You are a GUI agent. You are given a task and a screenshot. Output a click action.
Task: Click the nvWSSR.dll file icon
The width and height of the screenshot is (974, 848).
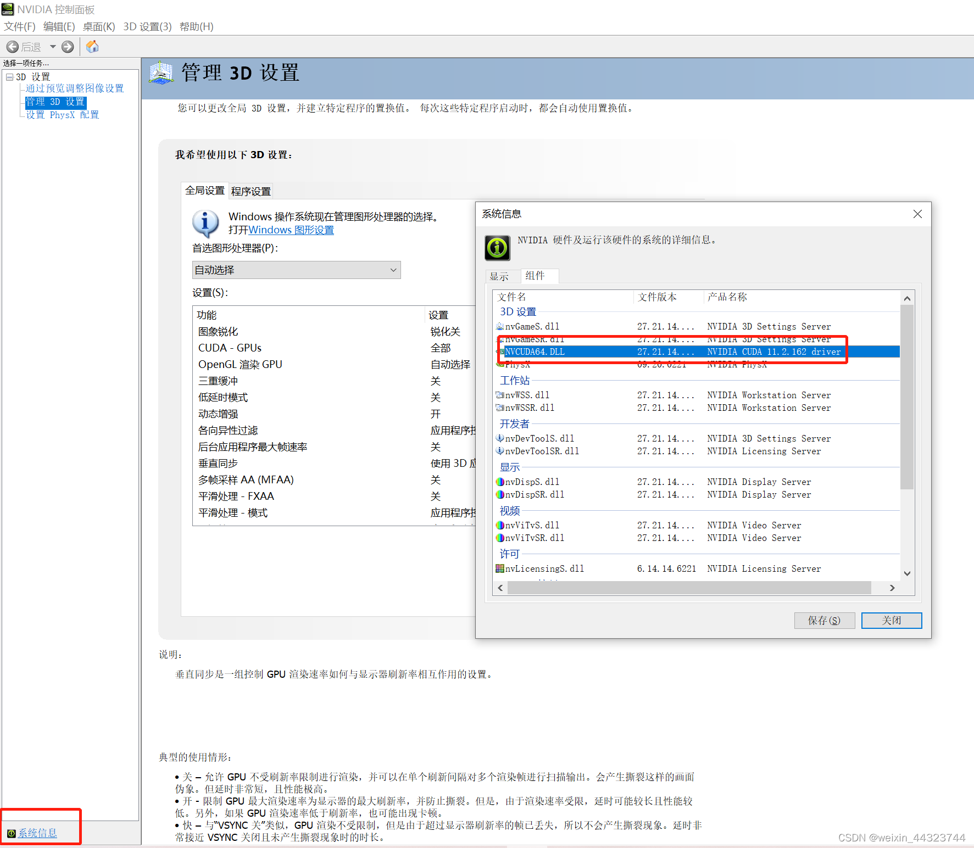coord(500,408)
